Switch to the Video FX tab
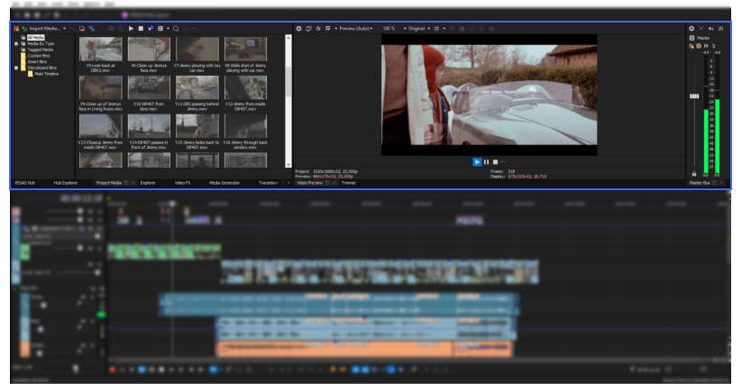 click(182, 182)
